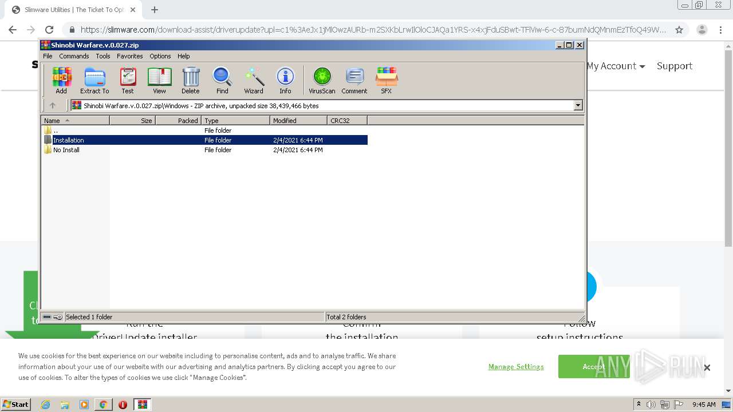Click the Find magnifier icon
733x412 pixels.
[222, 80]
